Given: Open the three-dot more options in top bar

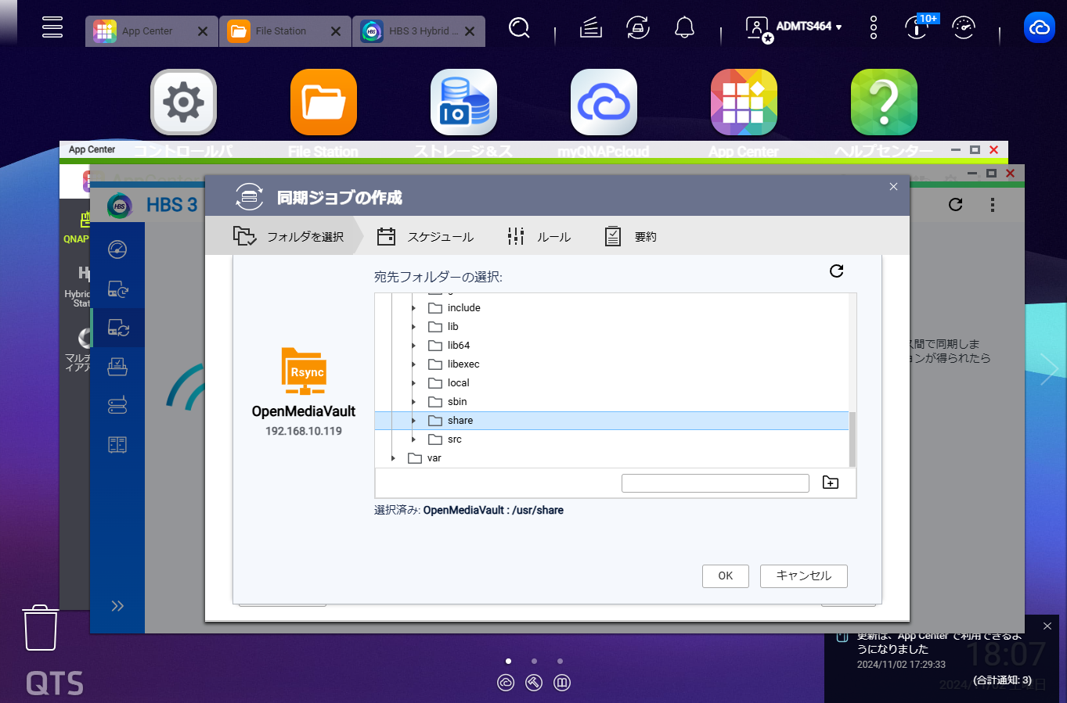Looking at the screenshot, I should click(x=874, y=28).
